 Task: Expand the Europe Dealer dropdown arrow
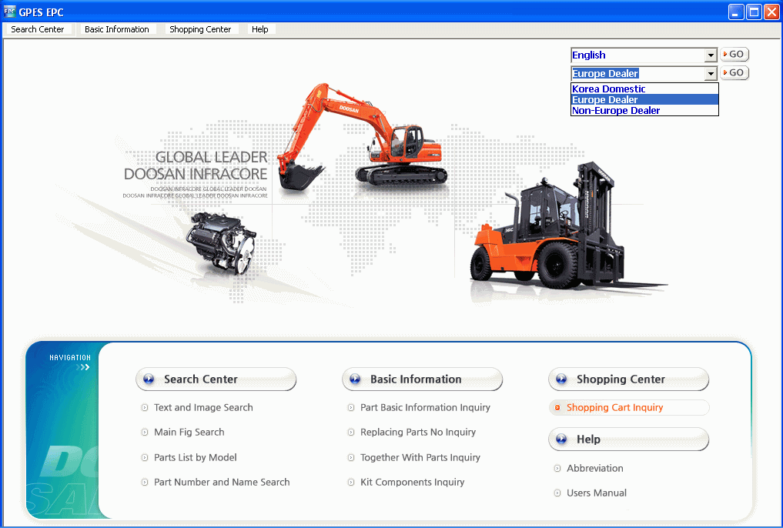click(711, 74)
